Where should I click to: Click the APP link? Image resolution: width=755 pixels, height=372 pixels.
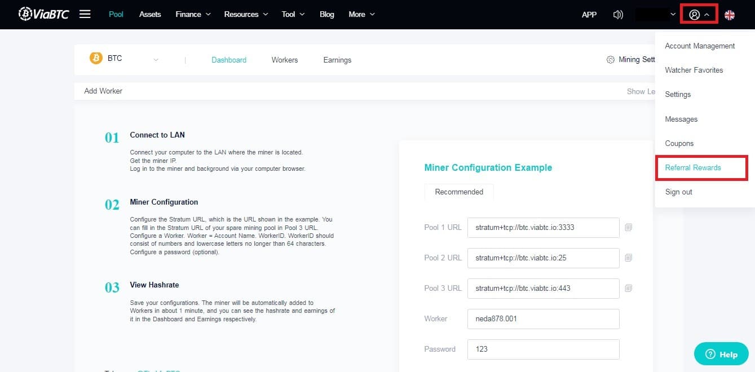pyautogui.click(x=589, y=15)
